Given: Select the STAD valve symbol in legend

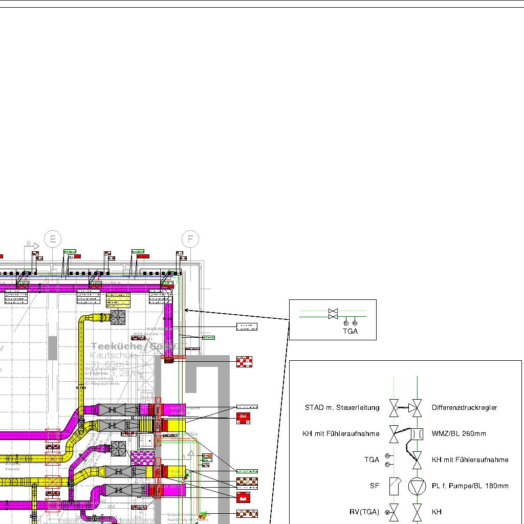Looking at the screenshot, I should tap(394, 408).
